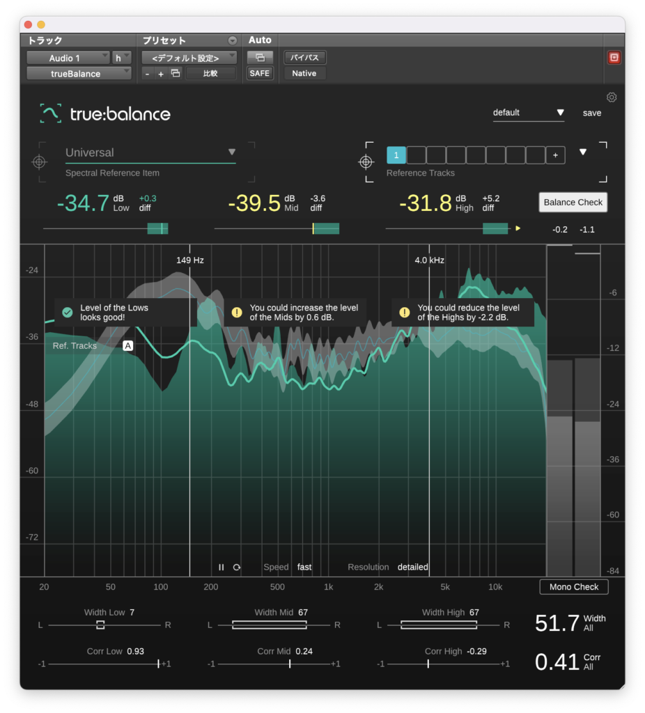Click the previous preset minus button
This screenshot has height=713, width=645.
coord(147,74)
